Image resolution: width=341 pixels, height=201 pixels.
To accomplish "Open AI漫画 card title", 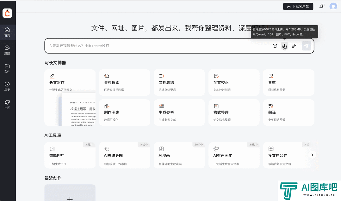I will pos(164,156).
